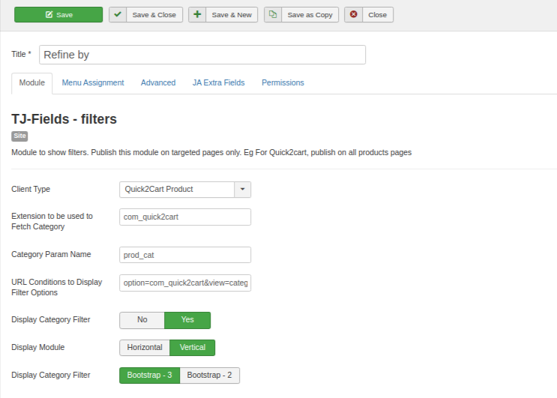Set Display Category Filter to No
Image resolution: width=557 pixels, height=398 pixels.
click(142, 320)
